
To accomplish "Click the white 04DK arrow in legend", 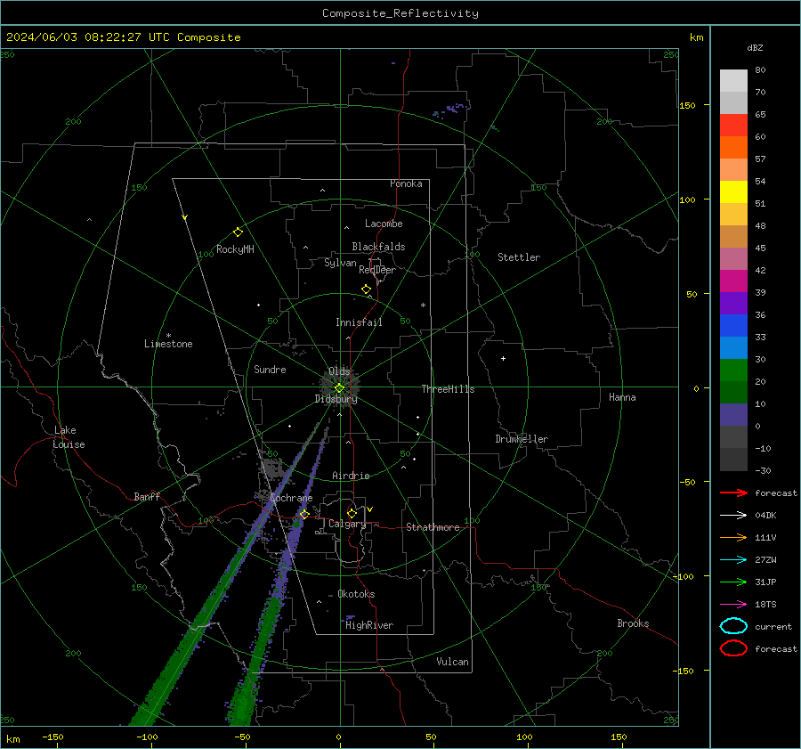I will click(733, 515).
